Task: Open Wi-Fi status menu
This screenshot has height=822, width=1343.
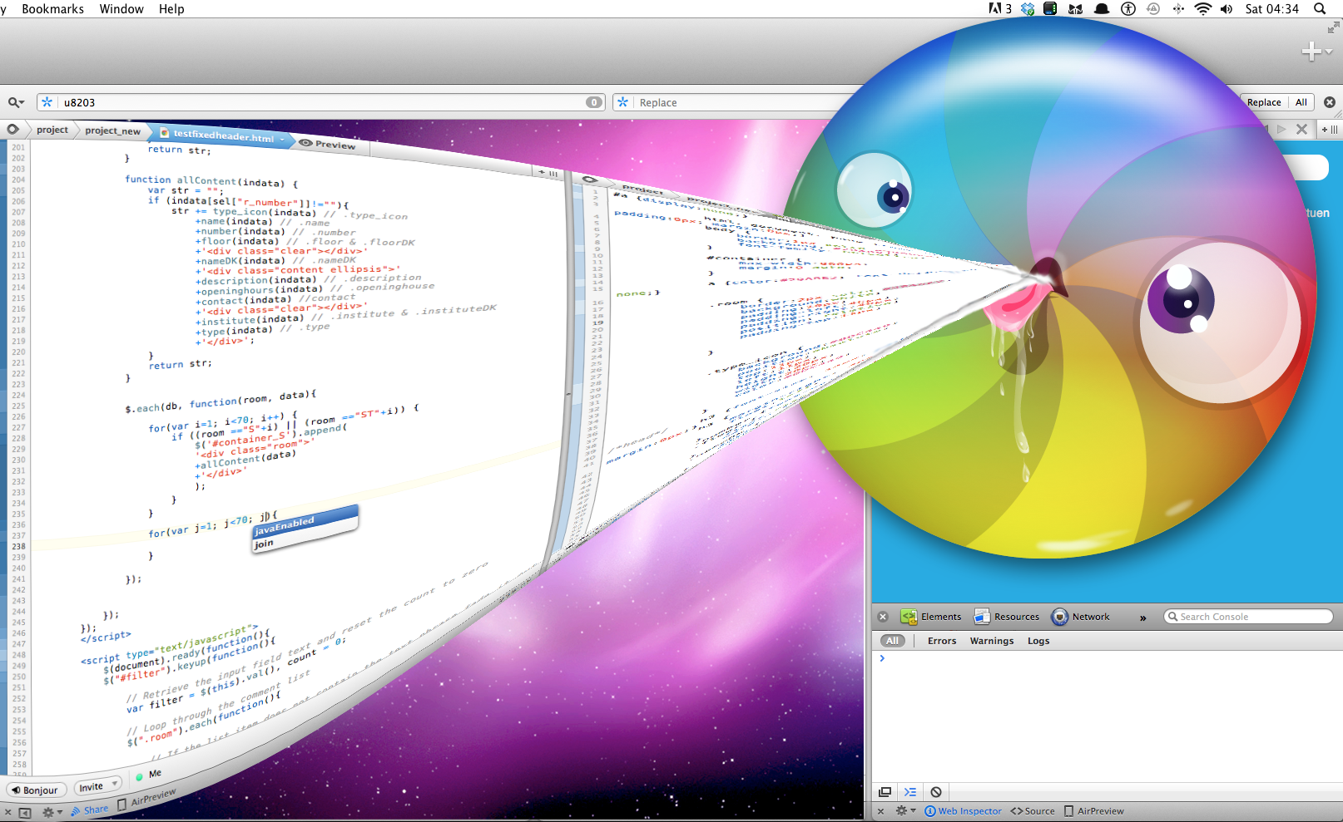Action: click(x=1202, y=9)
